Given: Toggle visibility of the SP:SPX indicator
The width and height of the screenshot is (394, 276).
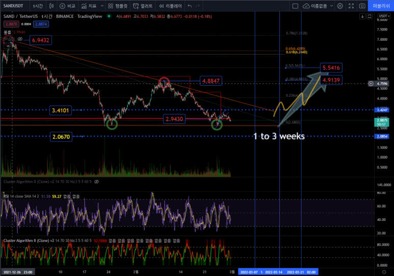Looking at the screenshot, I should coord(20,39).
